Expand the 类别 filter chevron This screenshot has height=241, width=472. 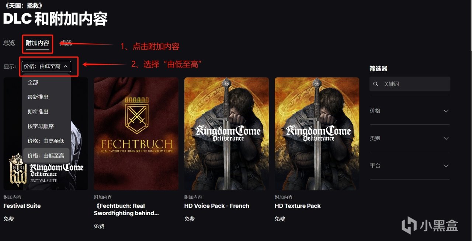446,138
